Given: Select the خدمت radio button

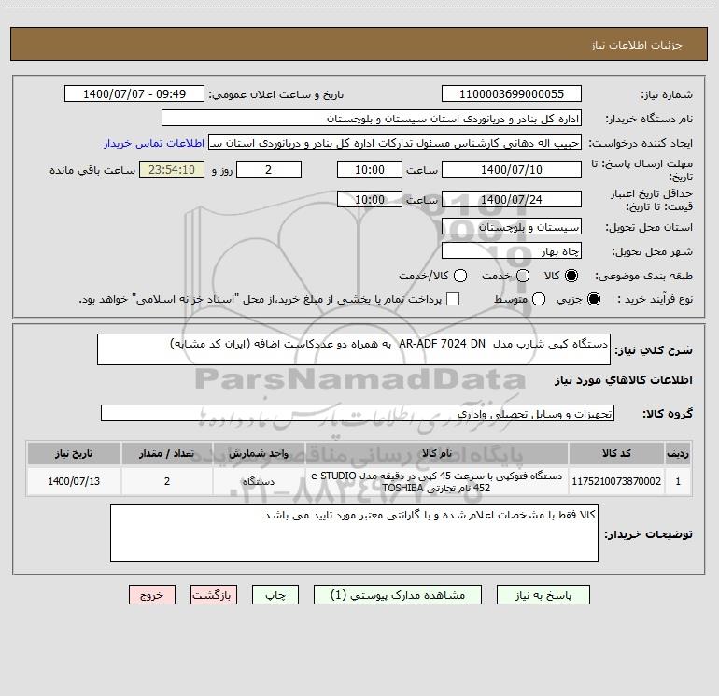Looking at the screenshot, I should pyautogui.click(x=523, y=276).
